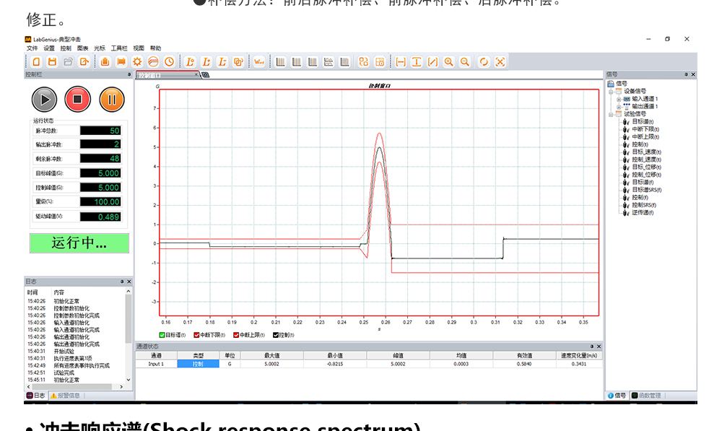Screen dimensions: 722x431
Task: Open the gear settings toolbar icon
Action: pos(136,62)
